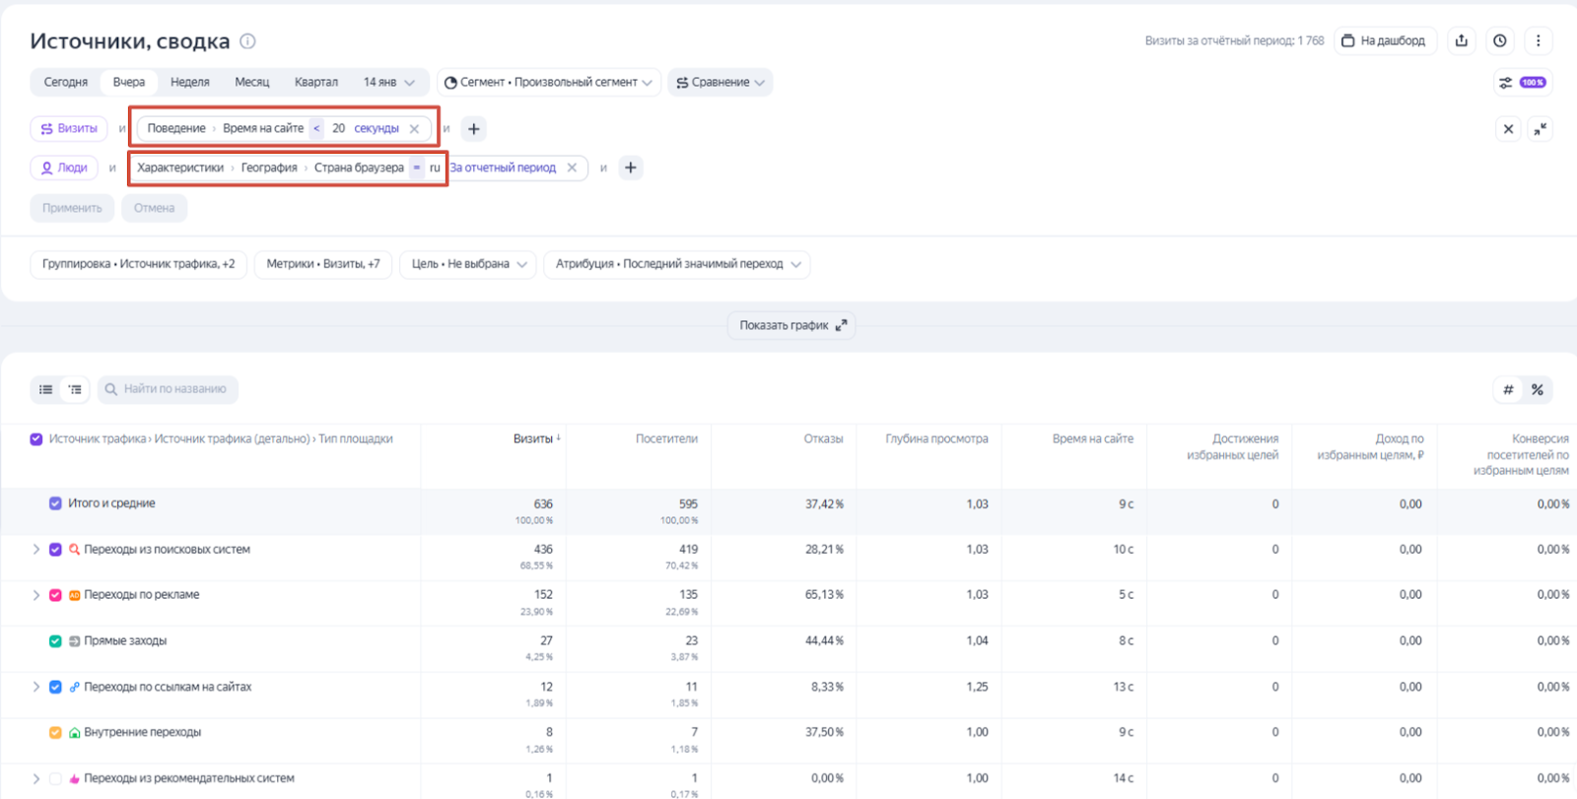This screenshot has width=1577, height=799.
Task: Switch to tree list view icon
Action: point(75,389)
